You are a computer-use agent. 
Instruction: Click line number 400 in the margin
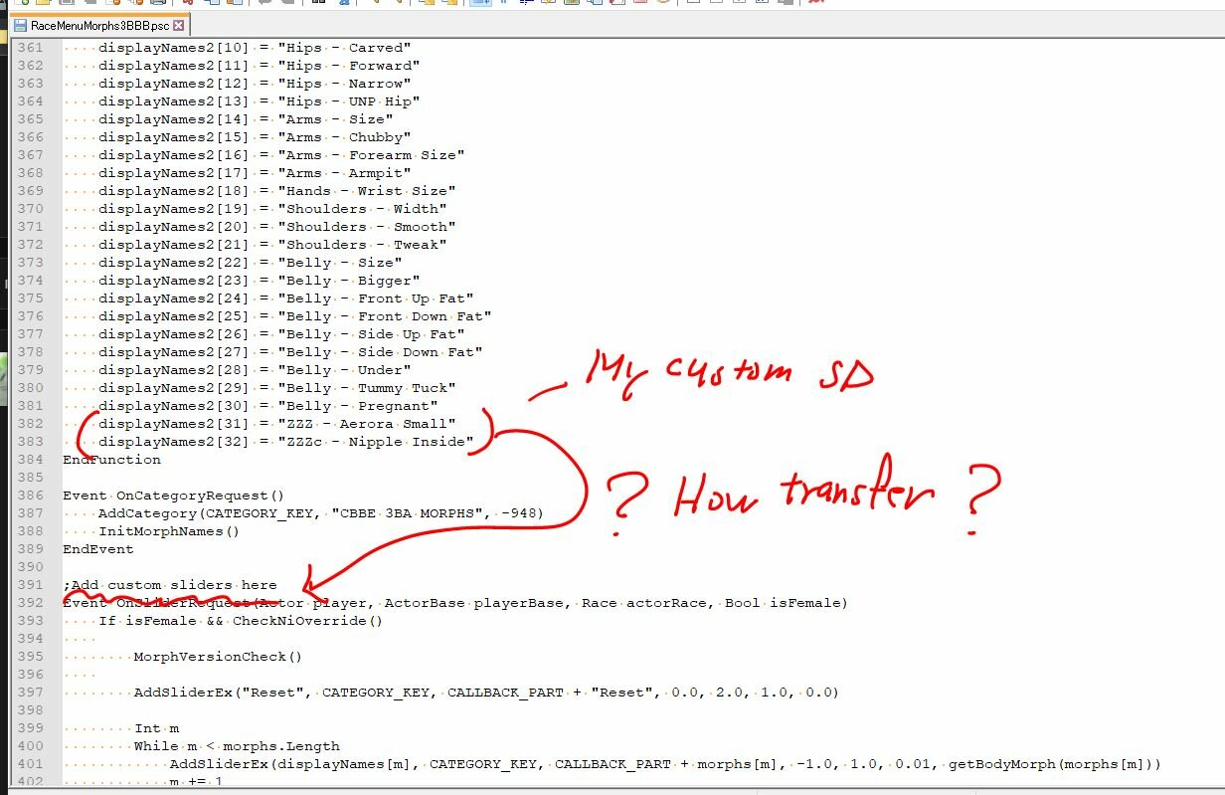point(31,746)
